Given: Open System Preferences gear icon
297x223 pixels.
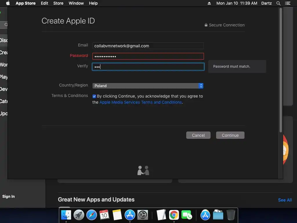Looking at the screenshot, I should (142, 215).
